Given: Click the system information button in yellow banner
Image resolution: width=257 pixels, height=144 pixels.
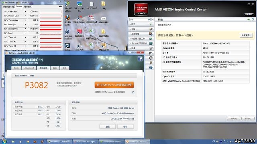Looking at the screenshot, I should click(246, 35).
